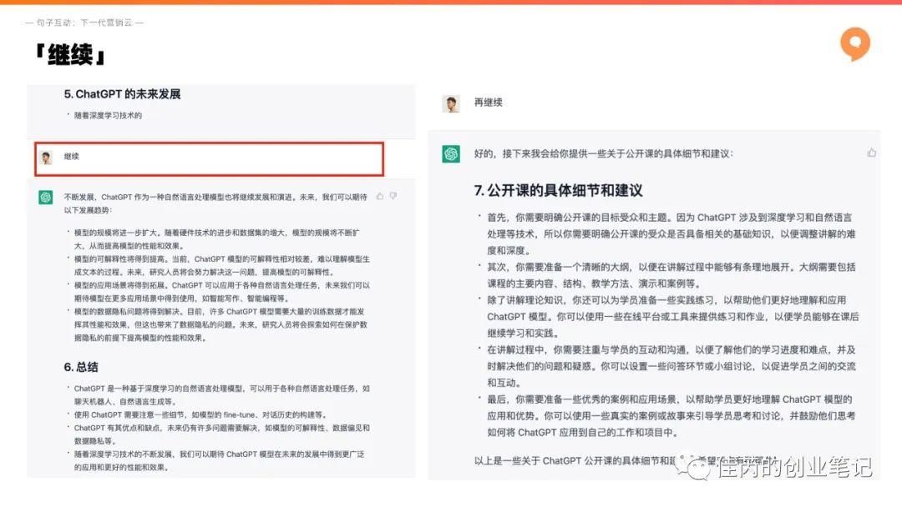Click the bullet "ChatGPT 是一种基于深度学习的自然语言处理模型"
The image size is (902, 507).
coord(222,395)
